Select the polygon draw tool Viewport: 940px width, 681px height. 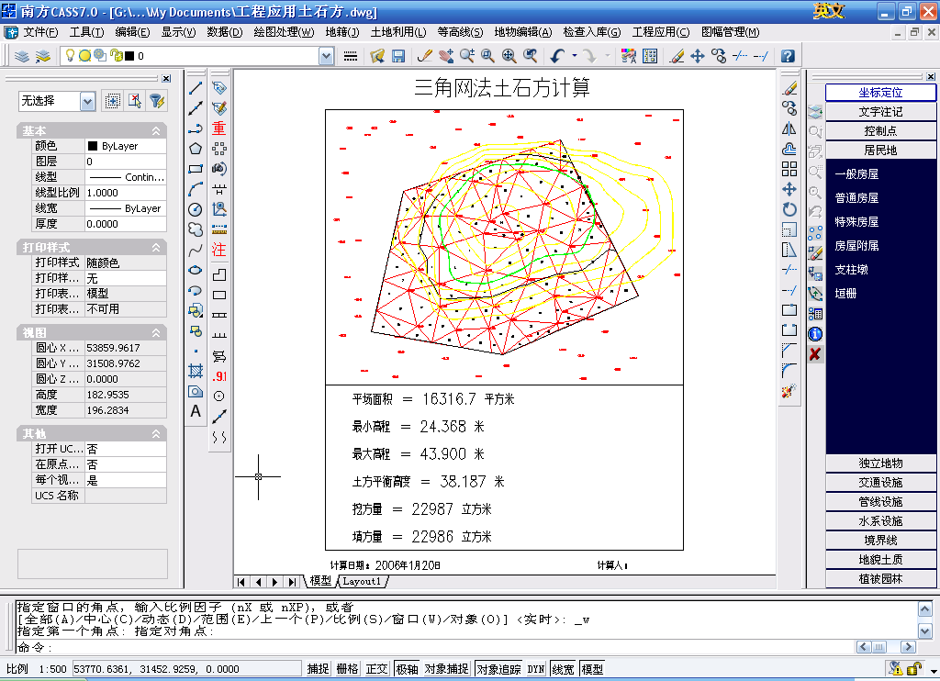pyautogui.click(x=196, y=148)
